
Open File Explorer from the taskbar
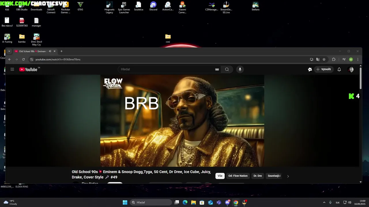point(193,202)
